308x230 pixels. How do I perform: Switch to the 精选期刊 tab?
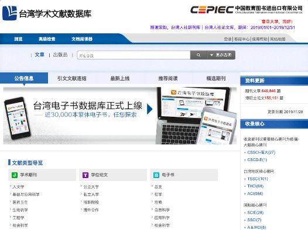216,78
